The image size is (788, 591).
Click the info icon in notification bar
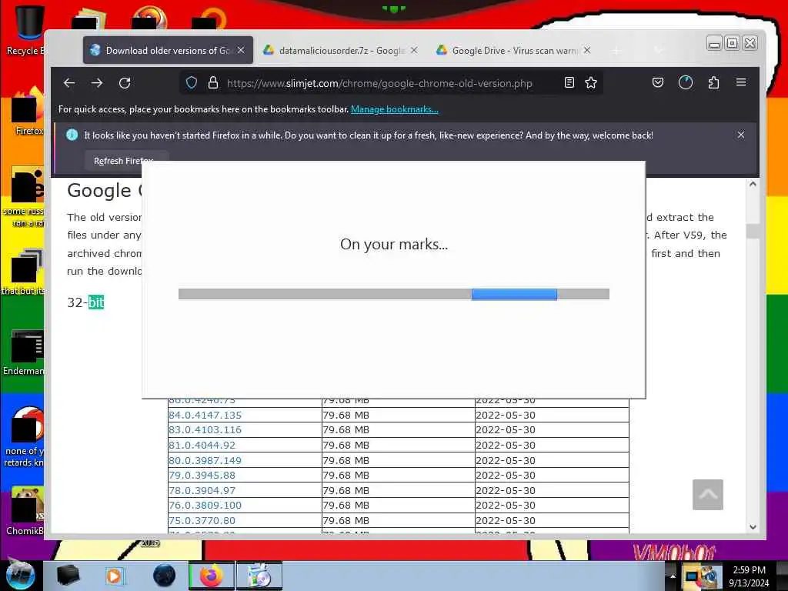pos(72,135)
